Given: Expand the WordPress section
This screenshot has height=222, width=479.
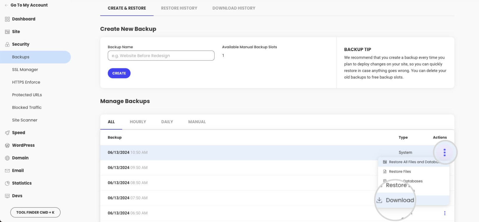Looking at the screenshot, I should (23, 145).
